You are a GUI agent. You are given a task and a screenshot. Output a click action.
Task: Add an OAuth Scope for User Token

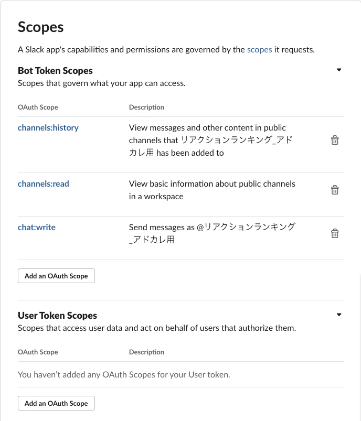coord(56,403)
